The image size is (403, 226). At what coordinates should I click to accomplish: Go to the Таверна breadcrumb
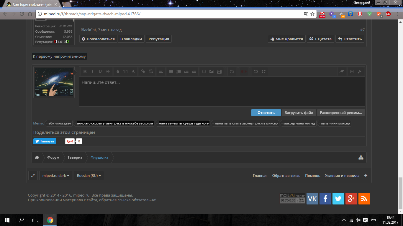(x=75, y=157)
